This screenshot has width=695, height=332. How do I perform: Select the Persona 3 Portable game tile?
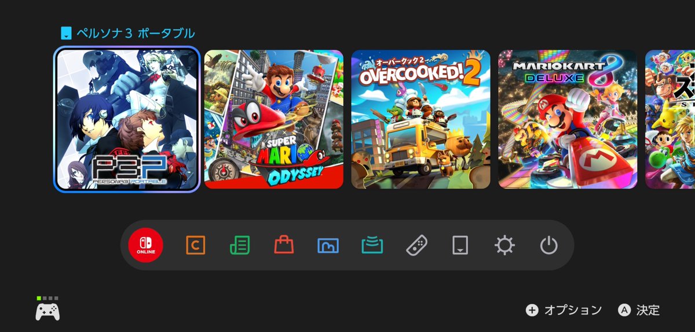click(127, 119)
